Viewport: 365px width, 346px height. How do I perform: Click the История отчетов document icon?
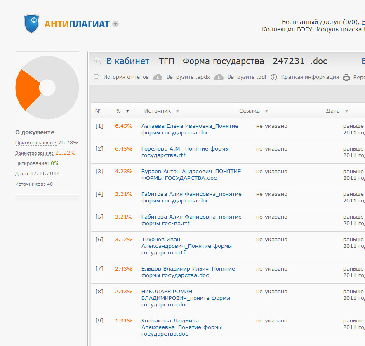pos(97,77)
